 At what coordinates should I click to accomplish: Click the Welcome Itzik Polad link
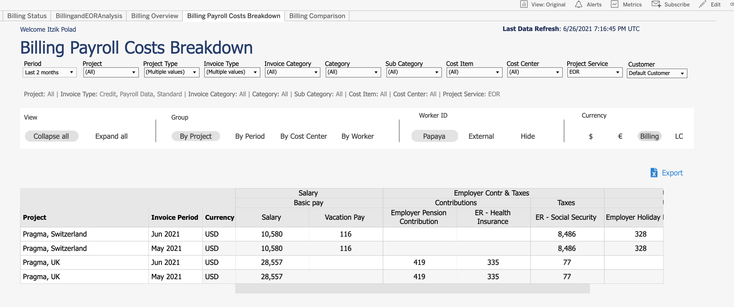[x=48, y=29]
